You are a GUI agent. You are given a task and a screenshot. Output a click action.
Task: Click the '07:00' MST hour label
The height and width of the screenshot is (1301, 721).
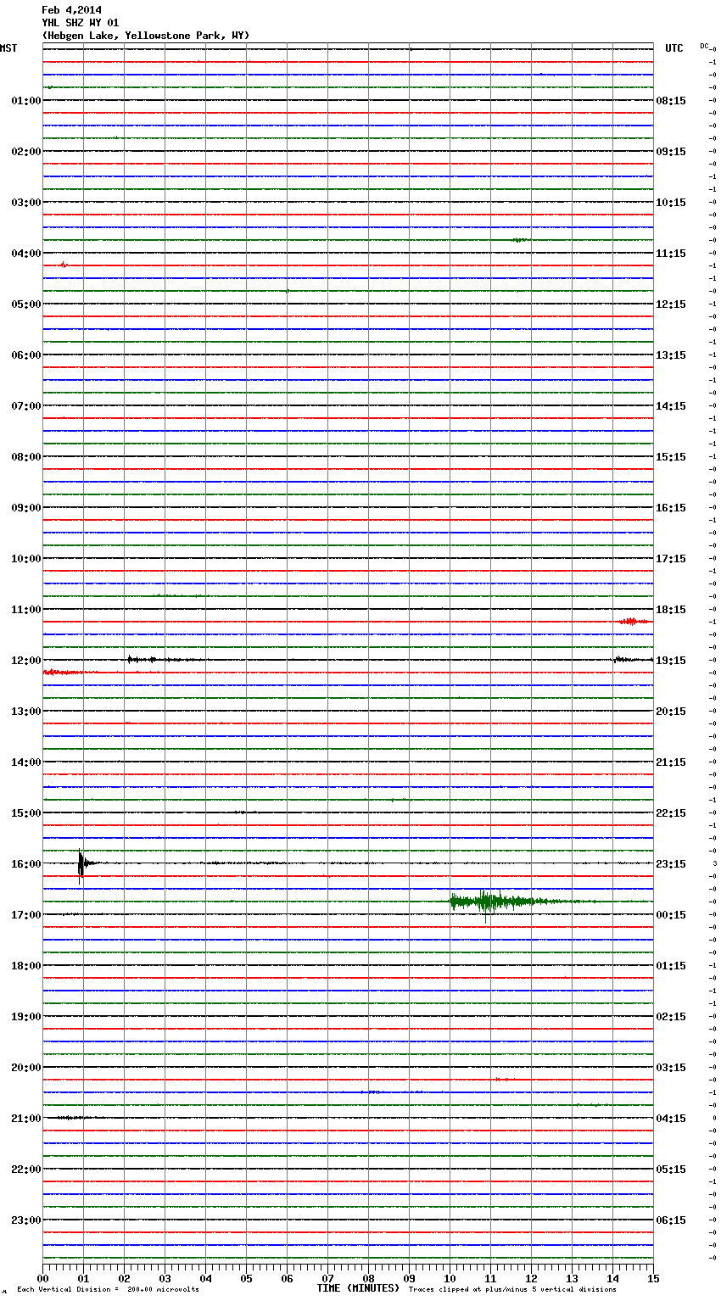pos(25,406)
